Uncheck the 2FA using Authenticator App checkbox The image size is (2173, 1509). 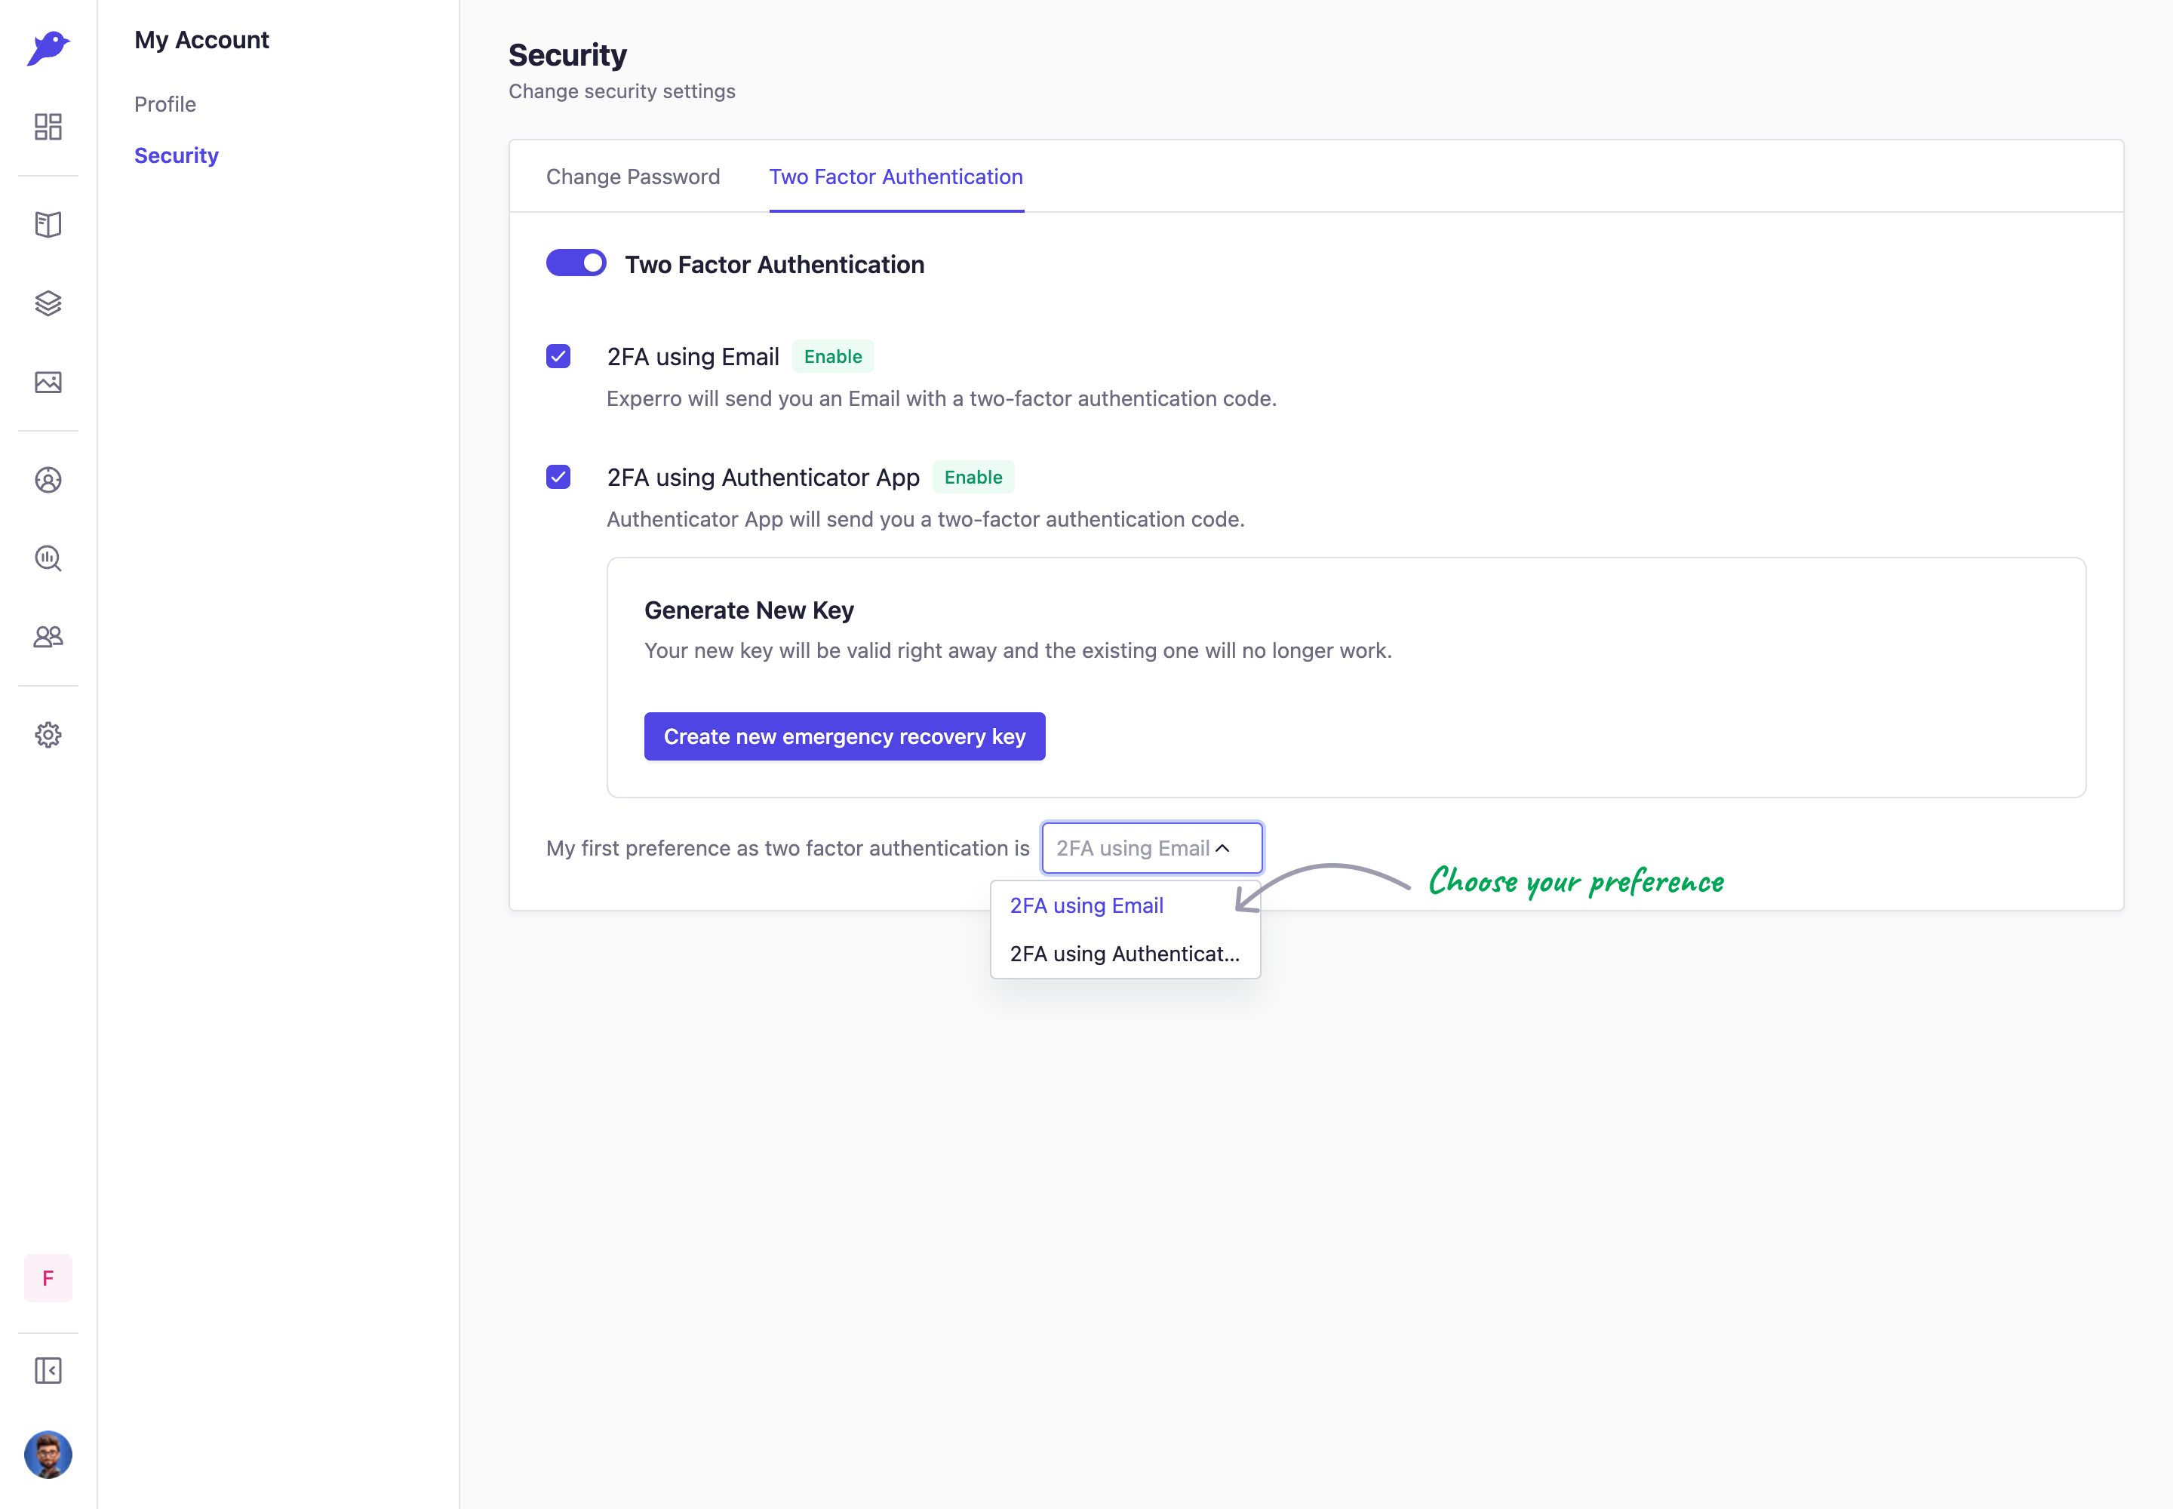558,477
